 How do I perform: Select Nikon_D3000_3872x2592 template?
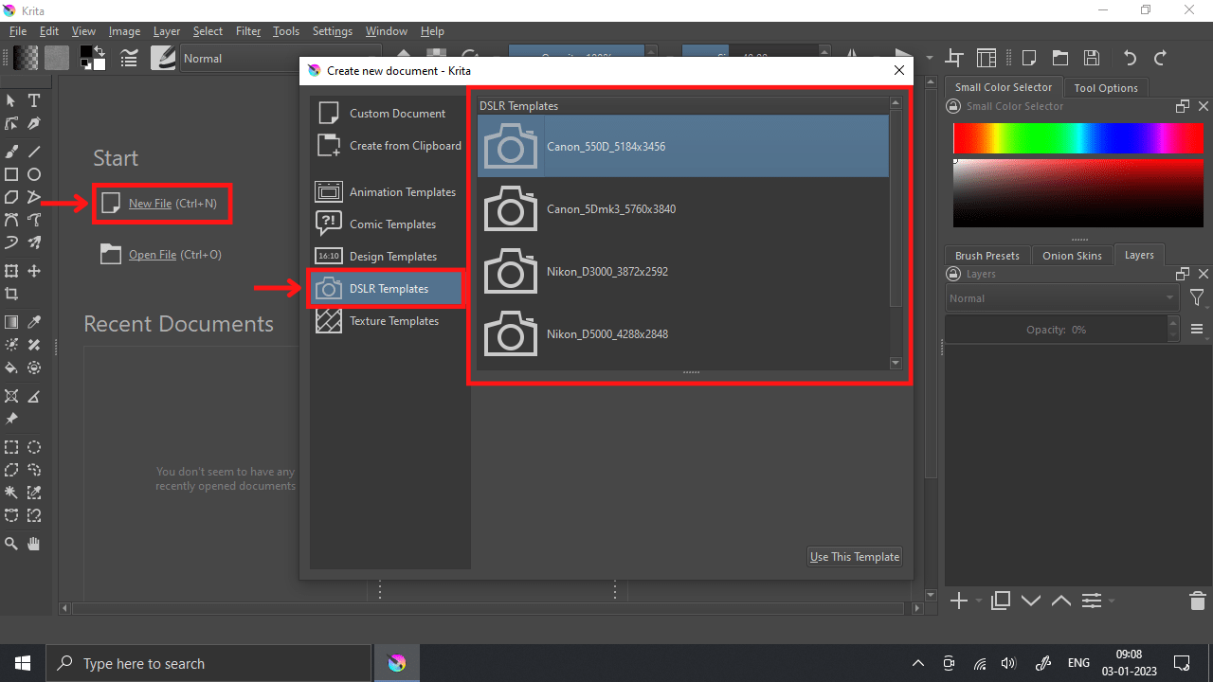(x=683, y=272)
